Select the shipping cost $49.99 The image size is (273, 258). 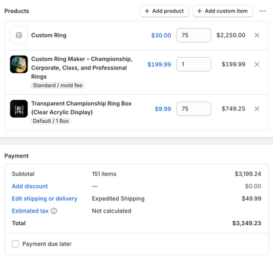pos(251,198)
